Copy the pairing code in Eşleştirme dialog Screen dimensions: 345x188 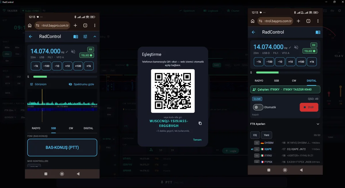(200, 123)
